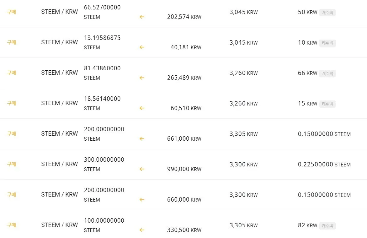
Task: Click the yellow arrow next to 60,510 KRW
Action: pos(142,108)
